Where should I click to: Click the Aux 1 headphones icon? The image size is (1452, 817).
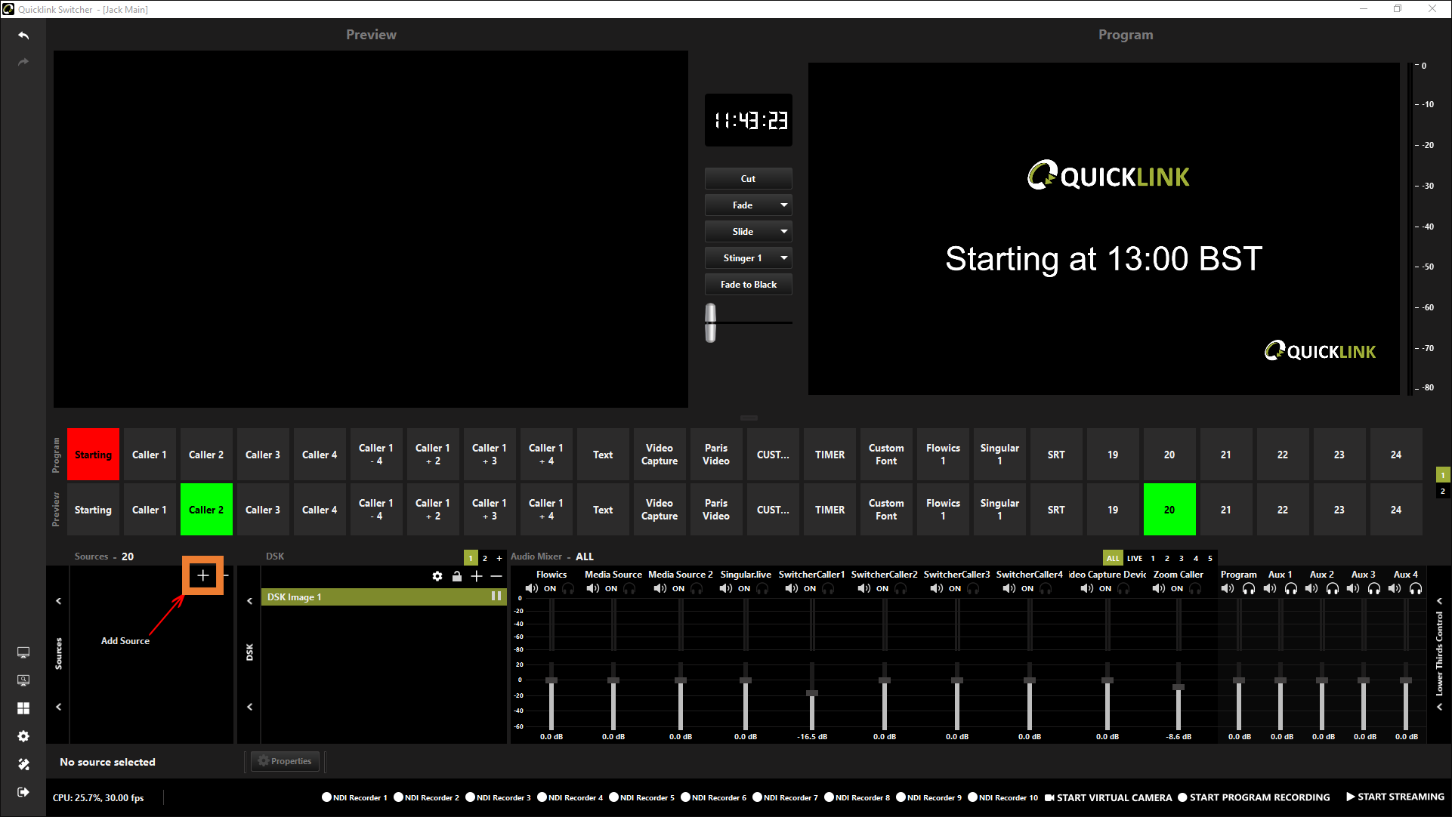point(1291,588)
